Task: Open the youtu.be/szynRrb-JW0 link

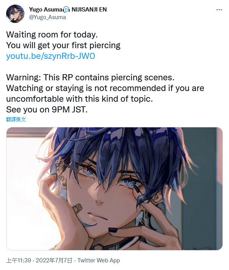Action: [x=51, y=56]
